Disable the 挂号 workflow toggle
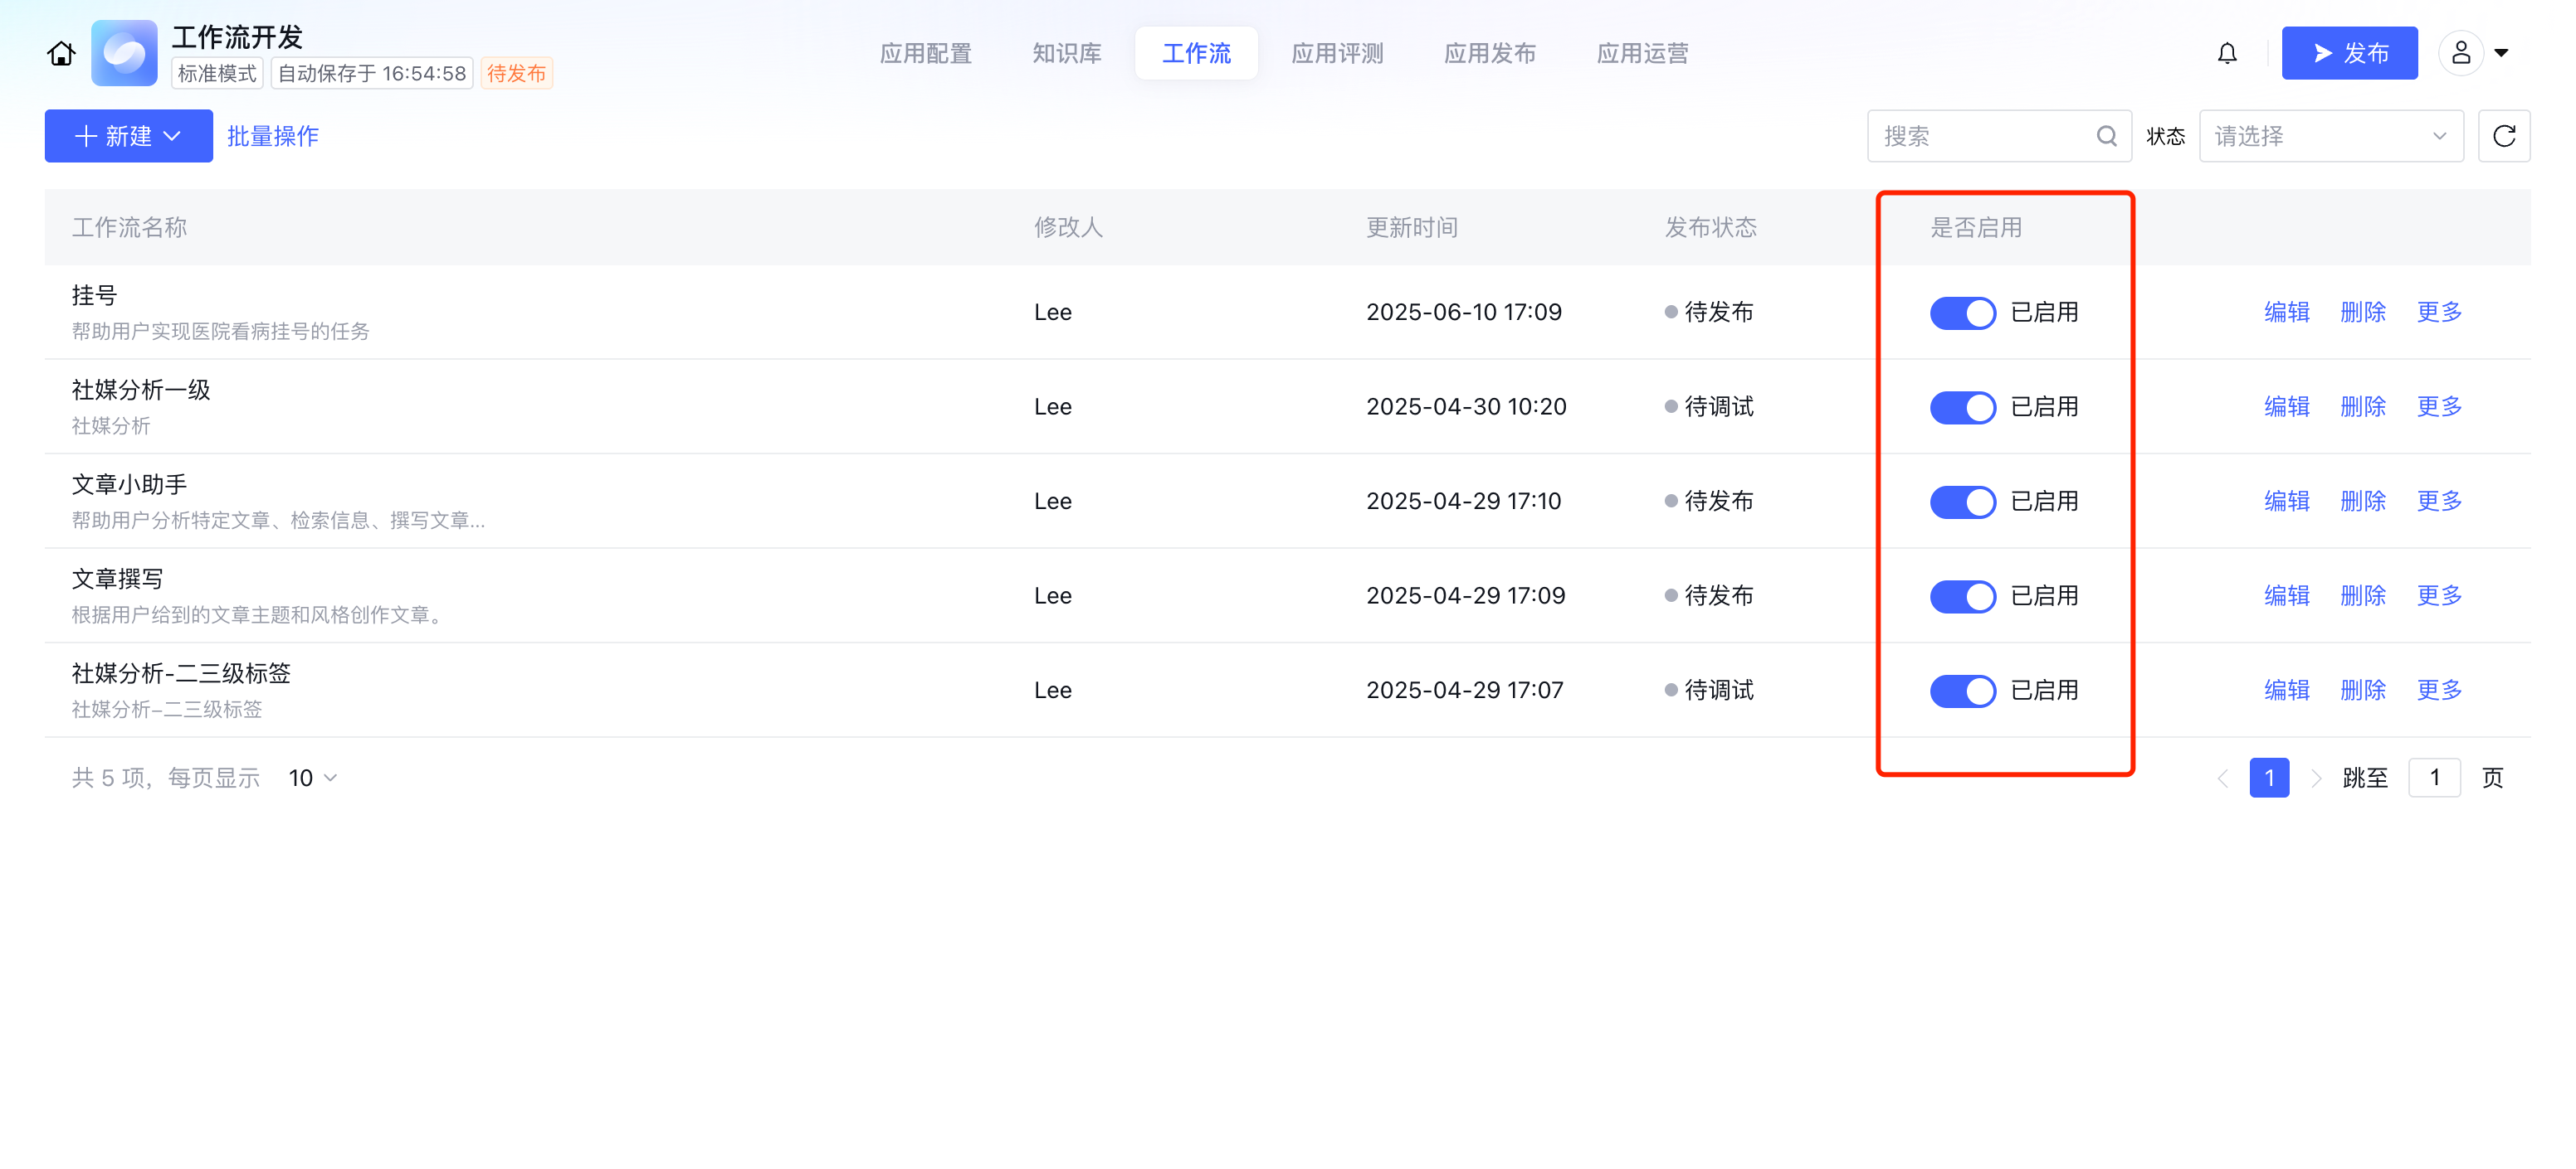2576x1169 pixels. click(x=1961, y=313)
